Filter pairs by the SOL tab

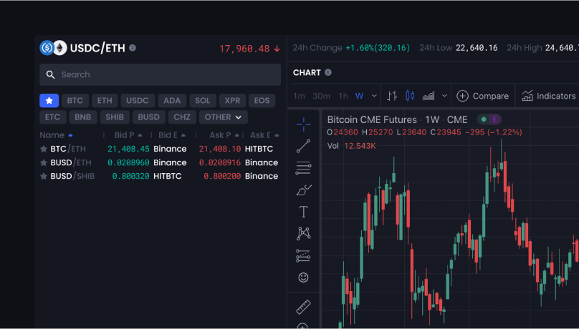click(202, 100)
